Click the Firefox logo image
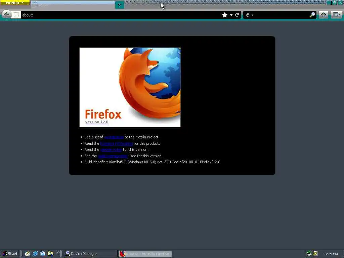The height and width of the screenshot is (258, 344). (x=130, y=87)
